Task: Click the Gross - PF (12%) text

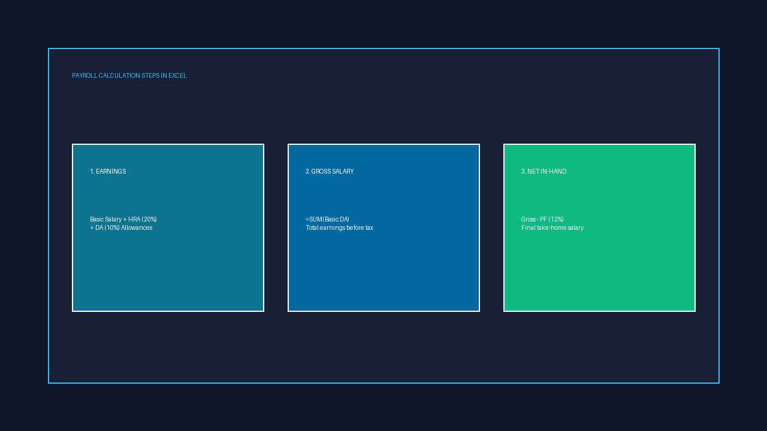Action: 542,220
